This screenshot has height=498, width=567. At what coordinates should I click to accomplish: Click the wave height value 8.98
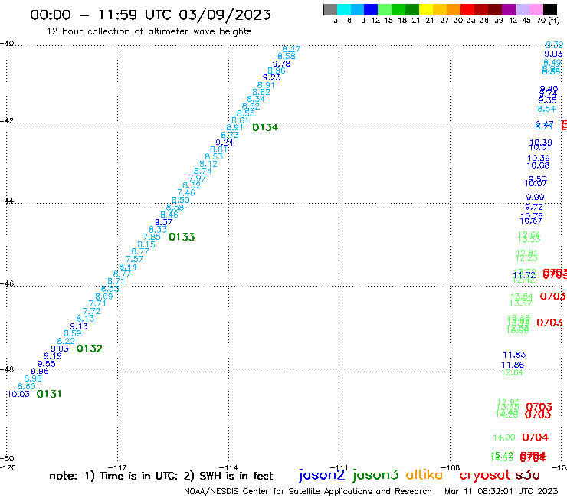pyautogui.click(x=33, y=378)
